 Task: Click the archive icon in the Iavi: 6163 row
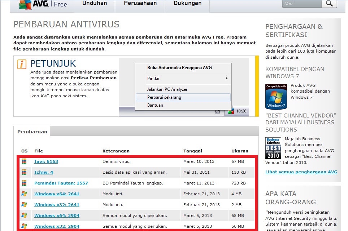24,161
